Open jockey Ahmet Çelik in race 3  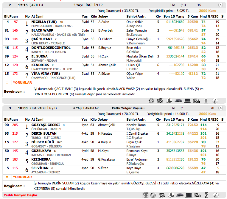pos(107,125)
